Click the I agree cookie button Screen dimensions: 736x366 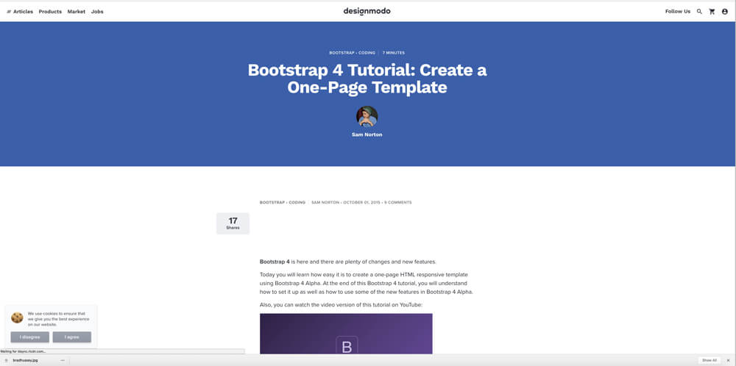(72, 337)
